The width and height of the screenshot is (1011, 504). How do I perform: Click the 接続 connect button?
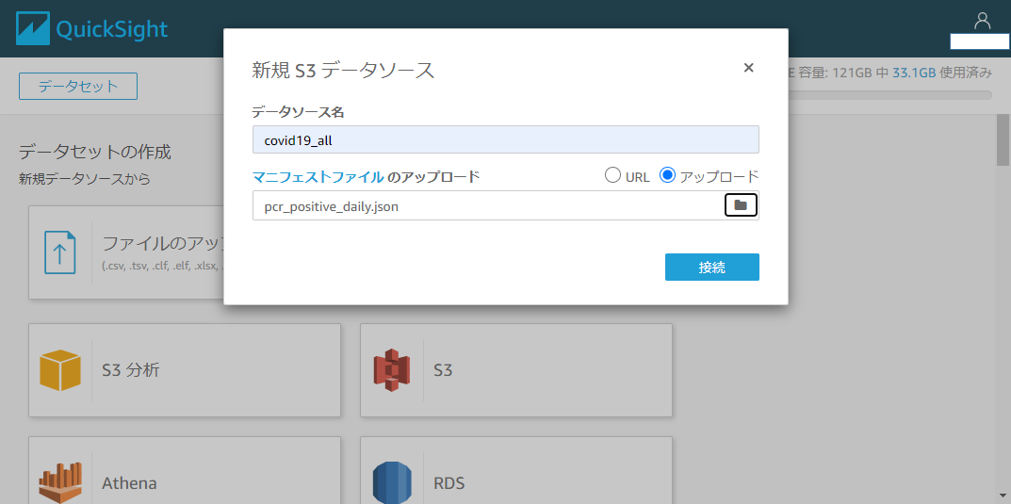point(711,268)
